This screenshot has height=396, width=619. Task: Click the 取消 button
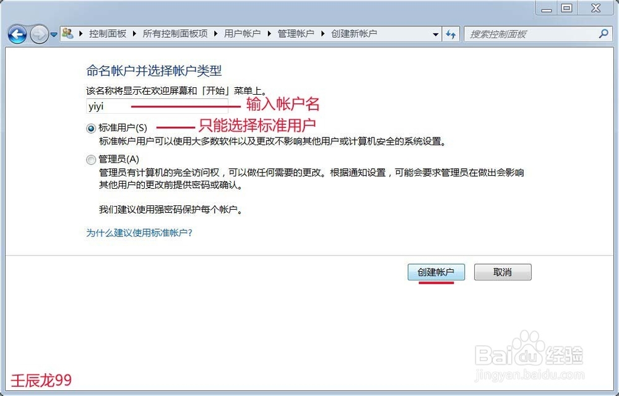(502, 272)
